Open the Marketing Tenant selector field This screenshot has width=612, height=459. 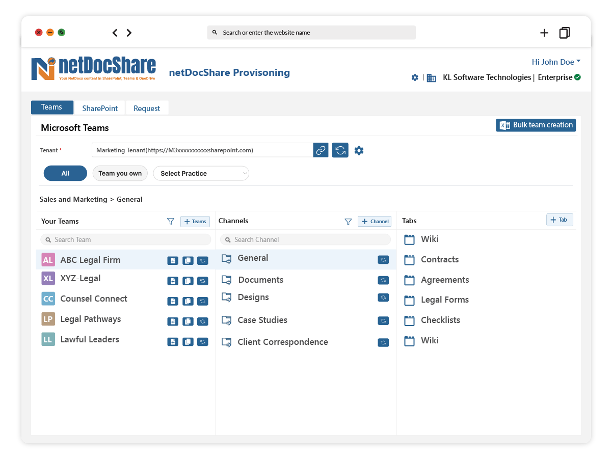coord(202,150)
